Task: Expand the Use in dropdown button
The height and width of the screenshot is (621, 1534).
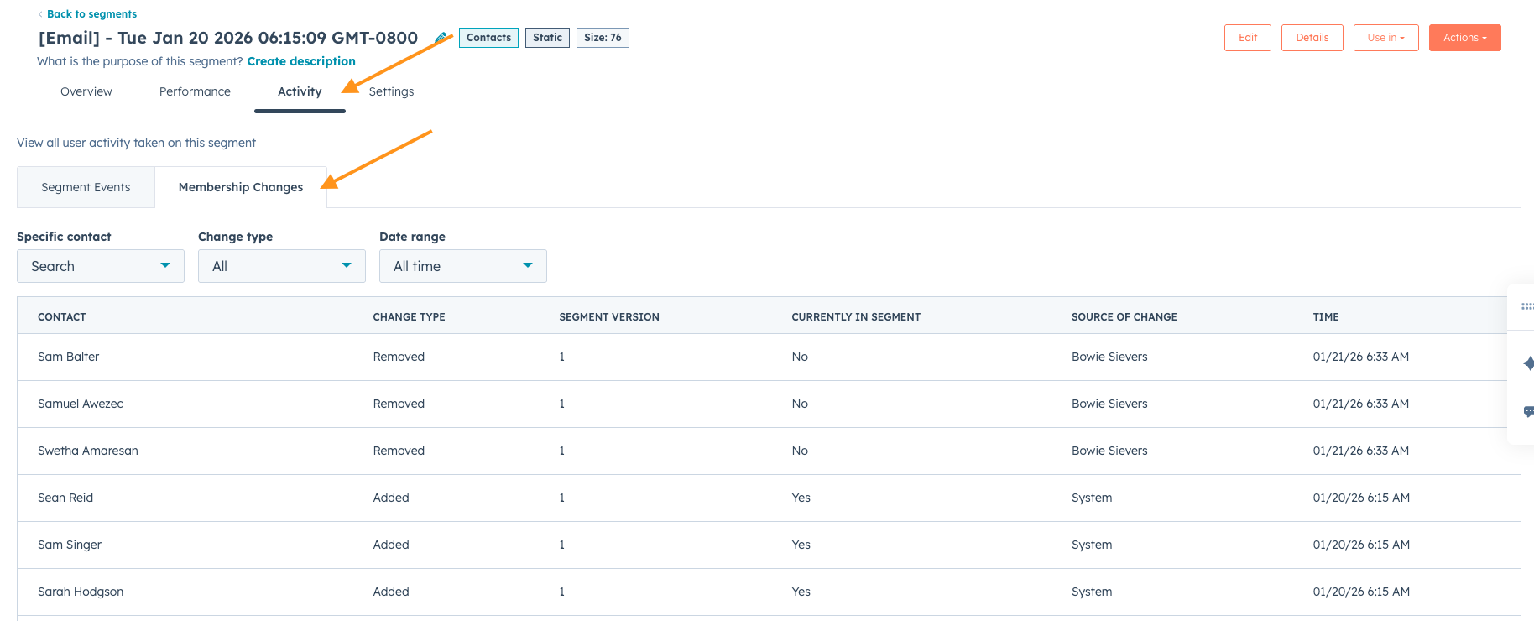Action: 1385,38
